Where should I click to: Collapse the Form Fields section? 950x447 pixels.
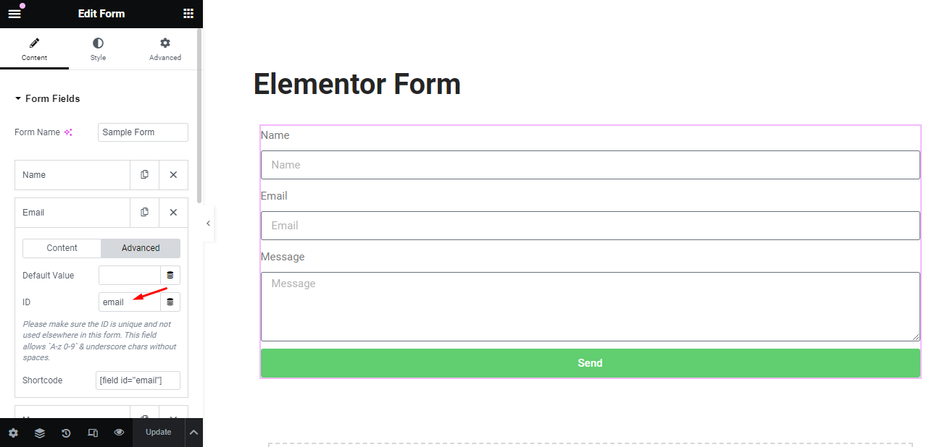[48, 98]
